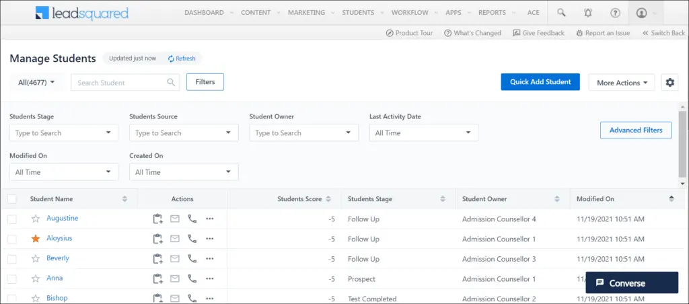Focus the Search Student input field
The width and height of the screenshot is (689, 304).
(x=125, y=82)
